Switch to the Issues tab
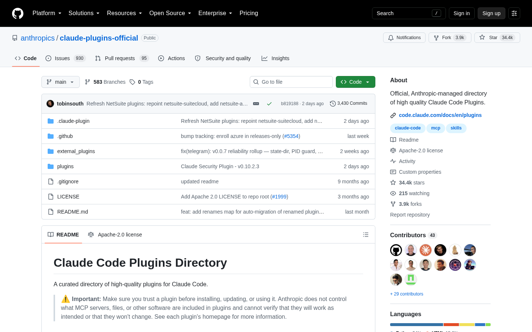Screen dimensions: 532x332 point(65,58)
